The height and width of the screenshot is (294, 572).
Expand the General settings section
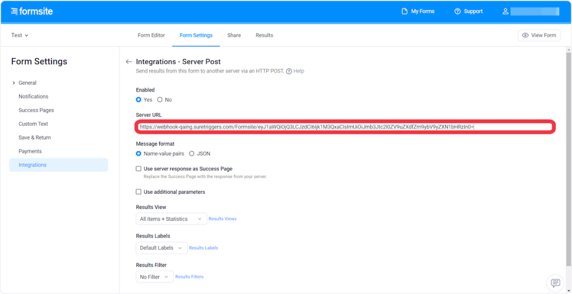coord(14,83)
